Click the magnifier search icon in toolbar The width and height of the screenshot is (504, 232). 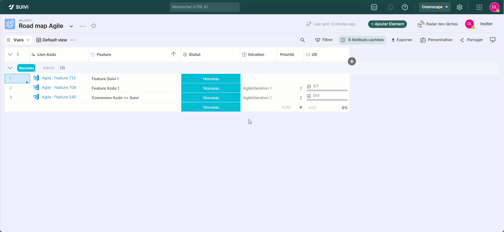(x=303, y=40)
